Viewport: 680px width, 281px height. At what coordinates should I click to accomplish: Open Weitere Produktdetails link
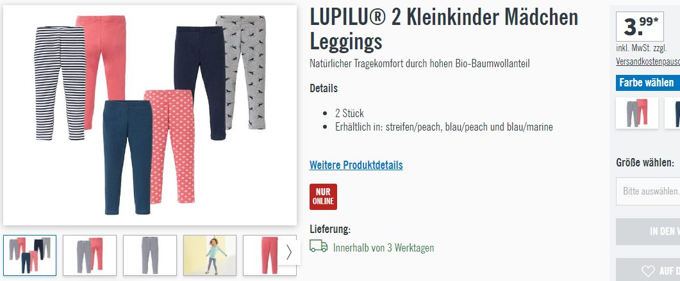tap(356, 165)
